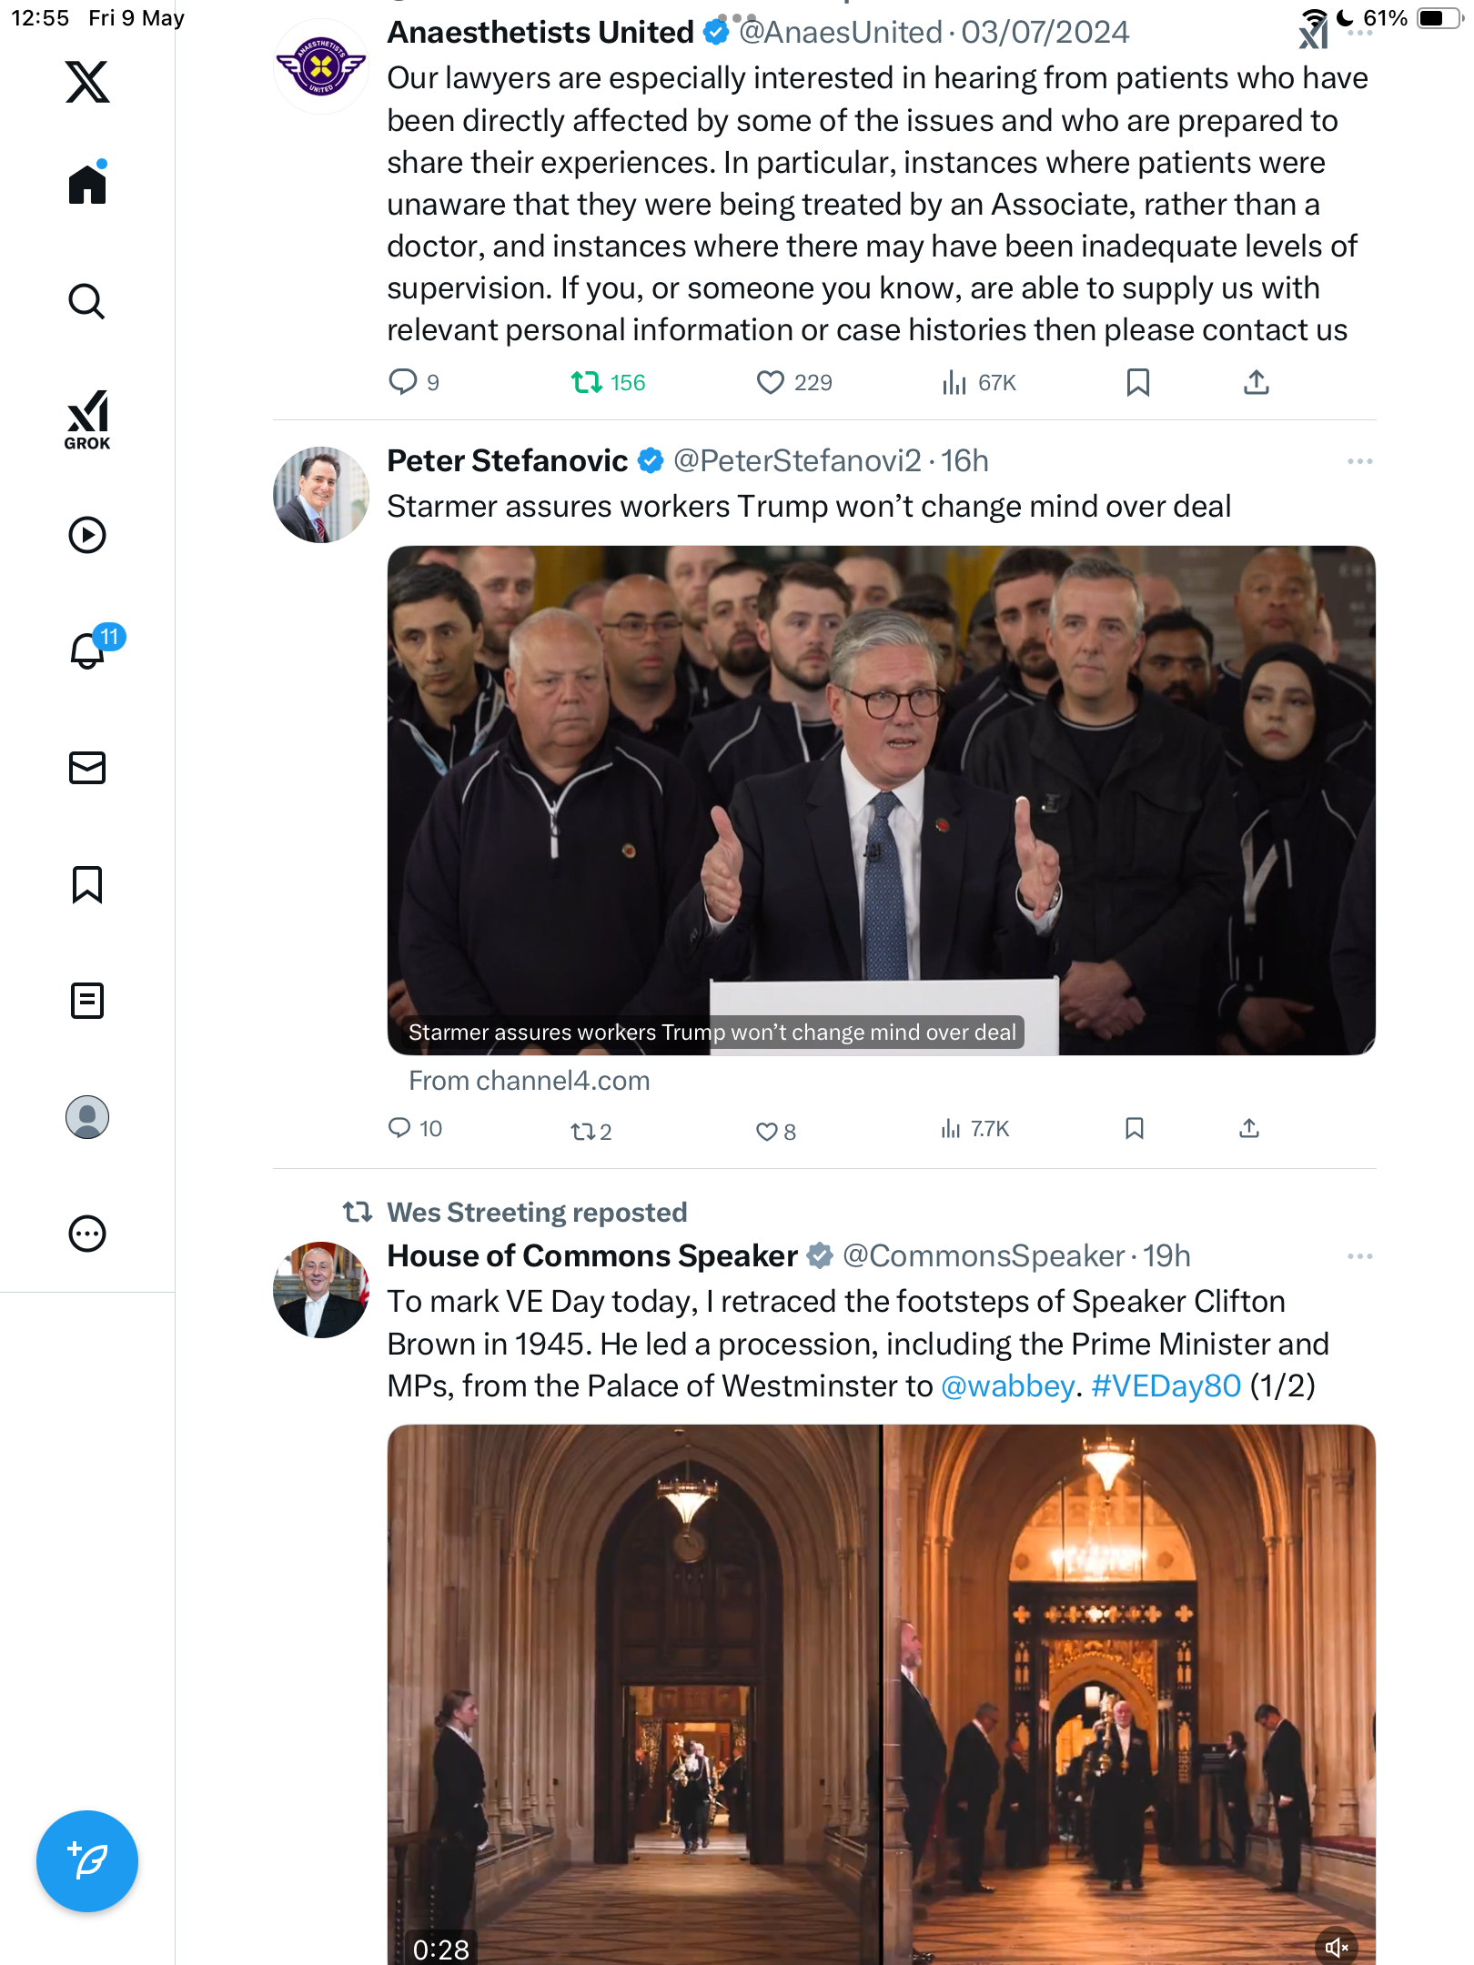Bookmark Peter Stefanovic's post

pyautogui.click(x=1134, y=1129)
